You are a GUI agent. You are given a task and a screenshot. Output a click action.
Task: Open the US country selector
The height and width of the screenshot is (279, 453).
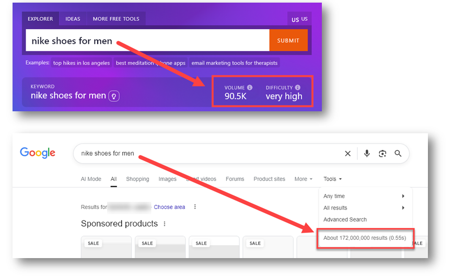tap(299, 19)
